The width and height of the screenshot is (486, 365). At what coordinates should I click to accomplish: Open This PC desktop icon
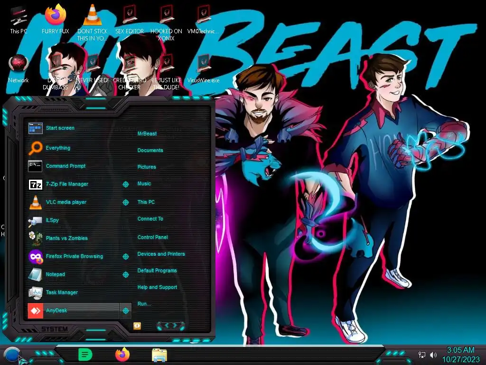[19, 20]
